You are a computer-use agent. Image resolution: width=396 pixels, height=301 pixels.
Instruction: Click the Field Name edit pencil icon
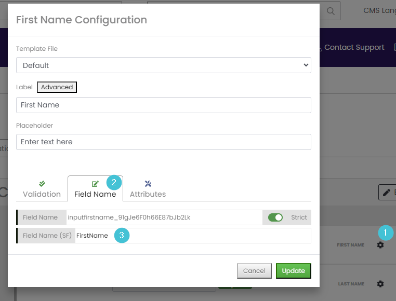pos(95,184)
